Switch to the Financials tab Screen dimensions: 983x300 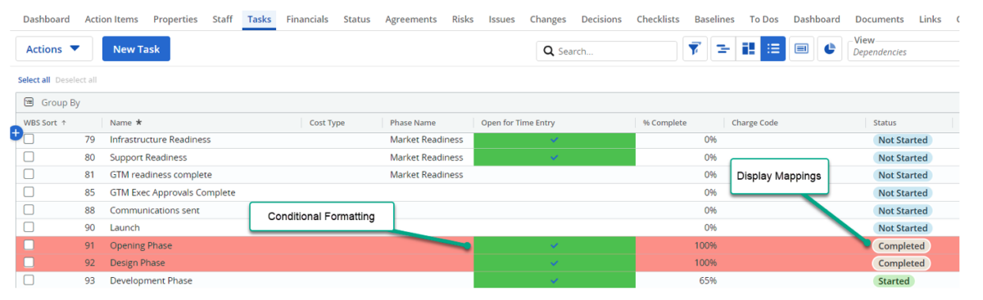(307, 20)
